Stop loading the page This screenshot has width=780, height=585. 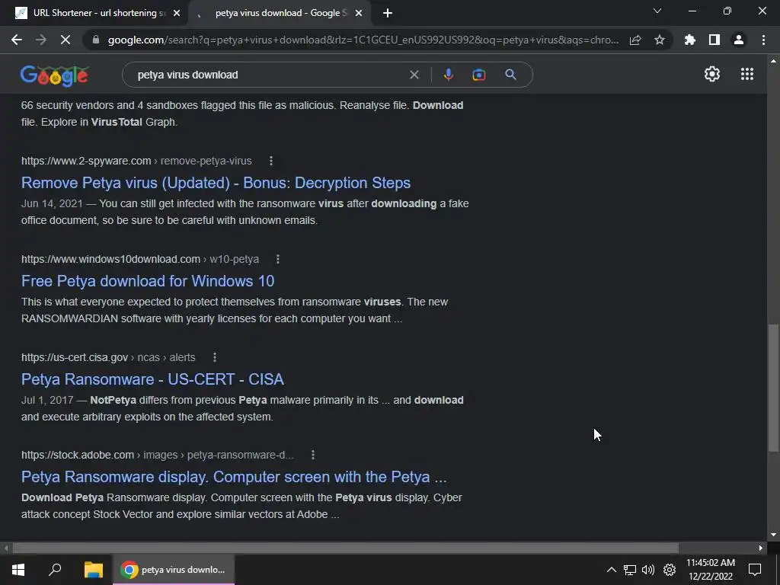pyautogui.click(x=66, y=40)
